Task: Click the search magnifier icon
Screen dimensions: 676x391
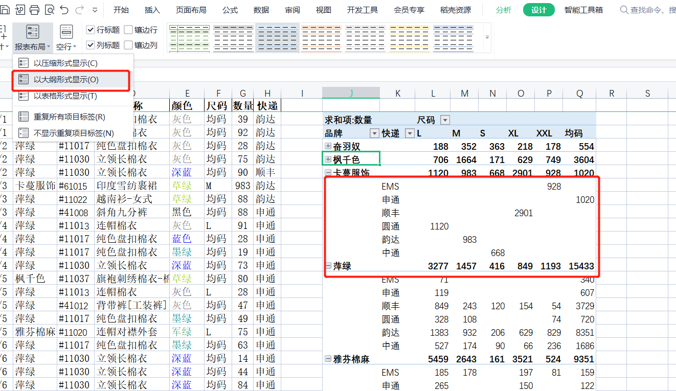Action: pos(624,10)
